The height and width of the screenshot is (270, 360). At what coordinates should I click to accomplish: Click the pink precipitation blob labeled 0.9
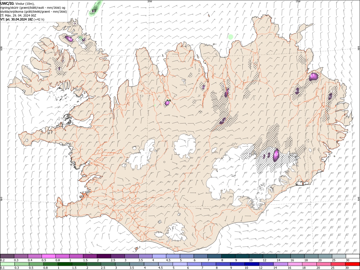(x=167, y=103)
